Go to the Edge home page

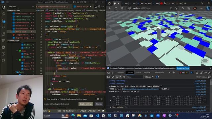click(122, 8)
